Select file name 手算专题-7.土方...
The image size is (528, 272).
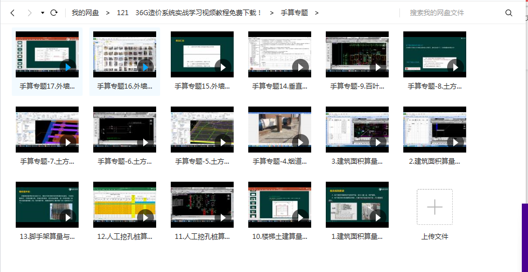click(x=47, y=162)
